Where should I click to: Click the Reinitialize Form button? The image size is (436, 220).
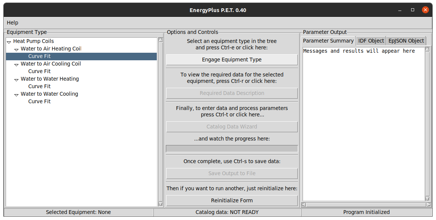click(x=232, y=200)
